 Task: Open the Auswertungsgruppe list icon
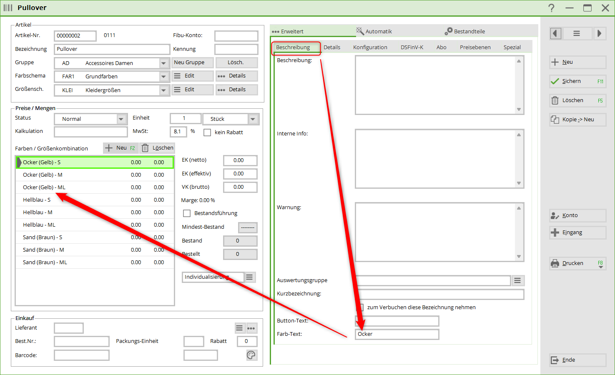tap(517, 281)
